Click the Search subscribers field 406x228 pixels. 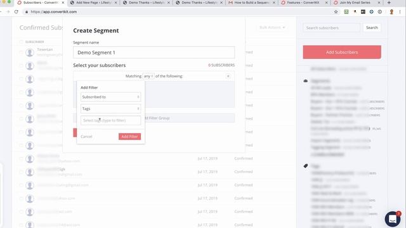pos(331,28)
